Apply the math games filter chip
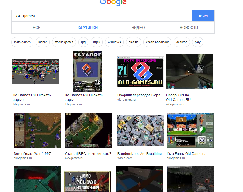This screenshot has height=192, width=243. click(x=22, y=42)
